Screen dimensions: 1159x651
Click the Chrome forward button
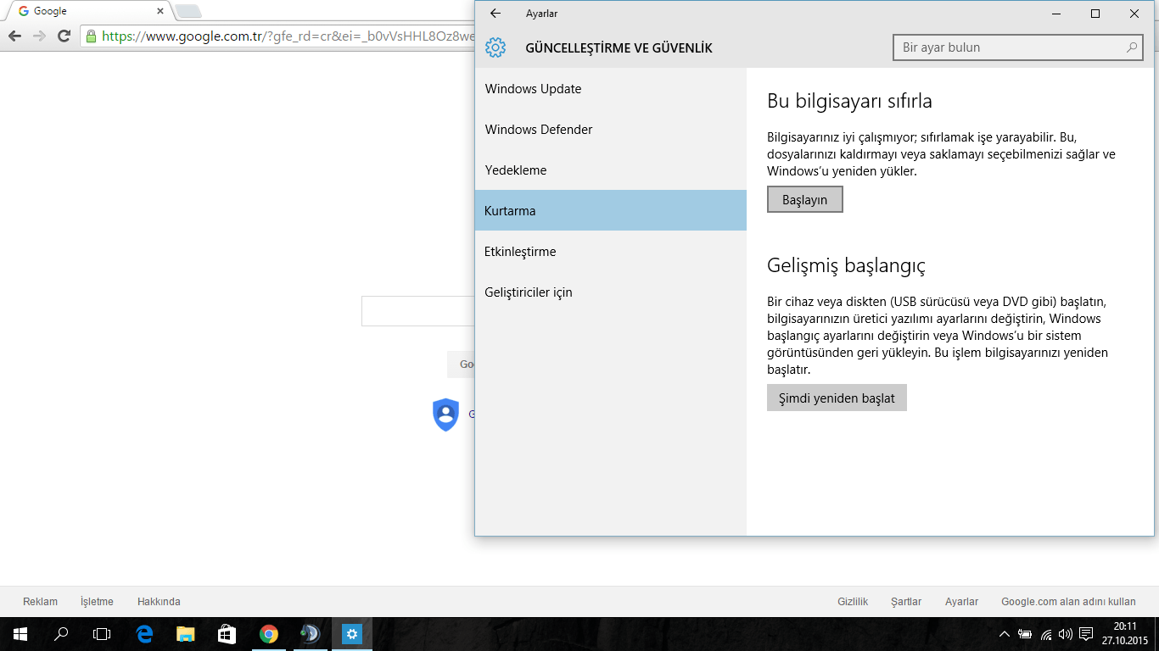click(x=39, y=36)
